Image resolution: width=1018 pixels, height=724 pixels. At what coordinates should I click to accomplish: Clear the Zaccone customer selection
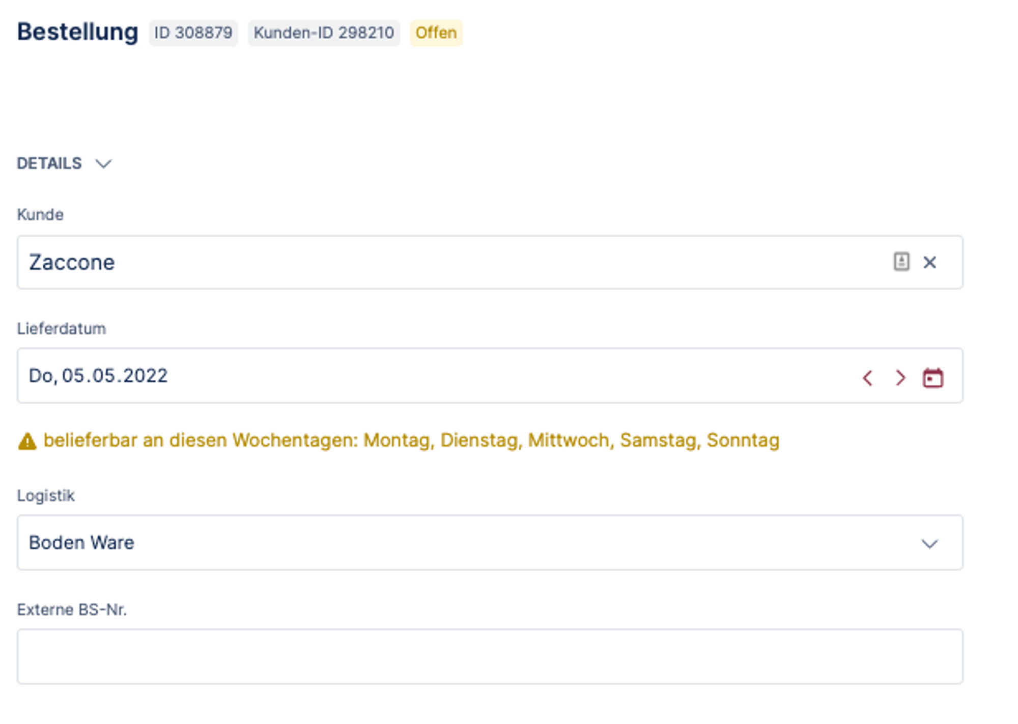tap(929, 262)
